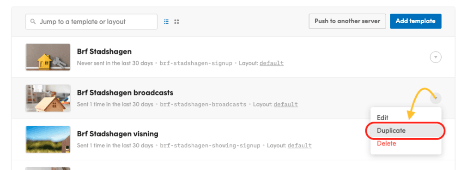Click the search magnifier icon
473x170 pixels.
pos(33,22)
